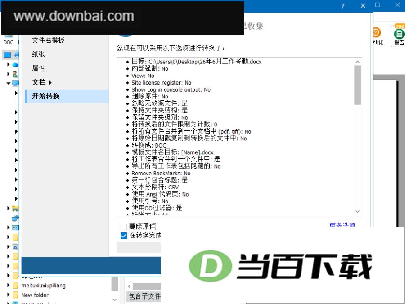The image size is (405, 304).
Task: Open the 文档 settings submenu
Action: click(x=42, y=82)
